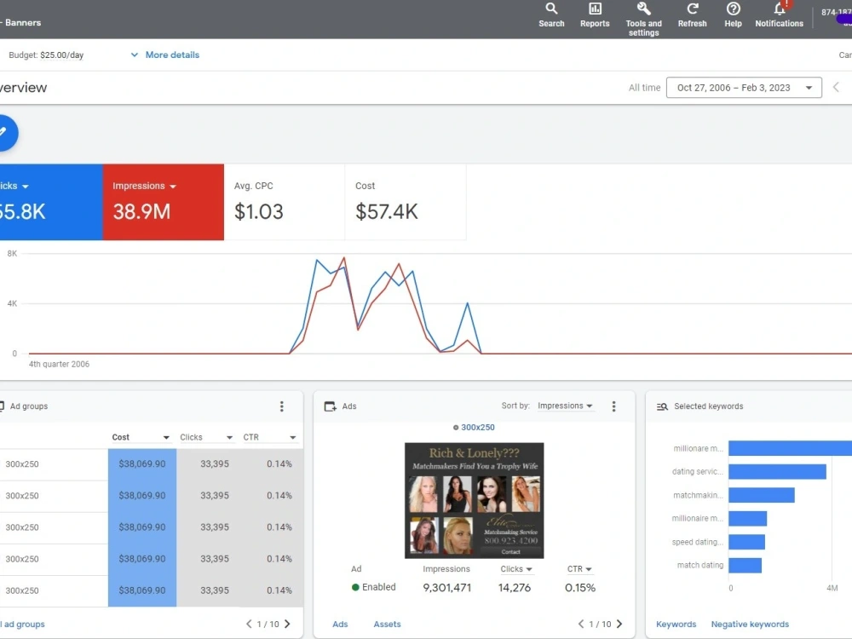Expand More details chevron
The height and width of the screenshot is (639, 852).
tap(135, 55)
